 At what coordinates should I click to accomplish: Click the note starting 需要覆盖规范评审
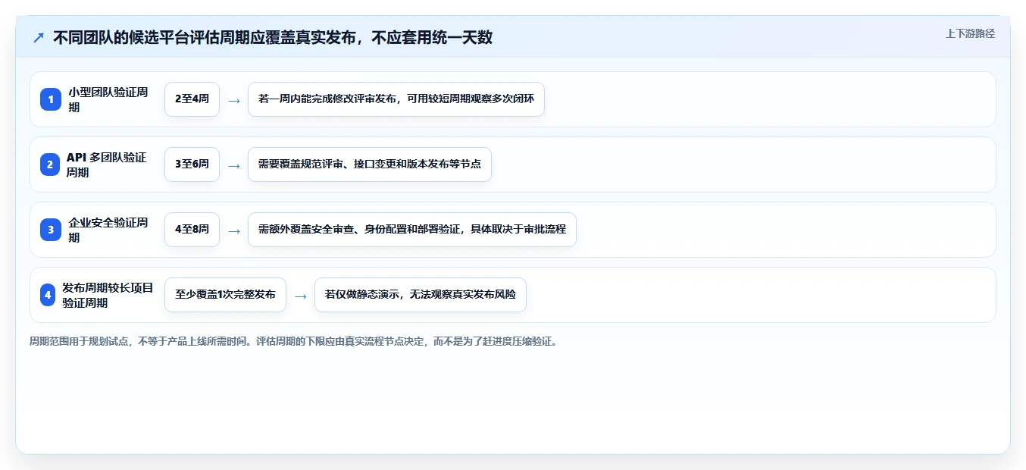point(370,164)
